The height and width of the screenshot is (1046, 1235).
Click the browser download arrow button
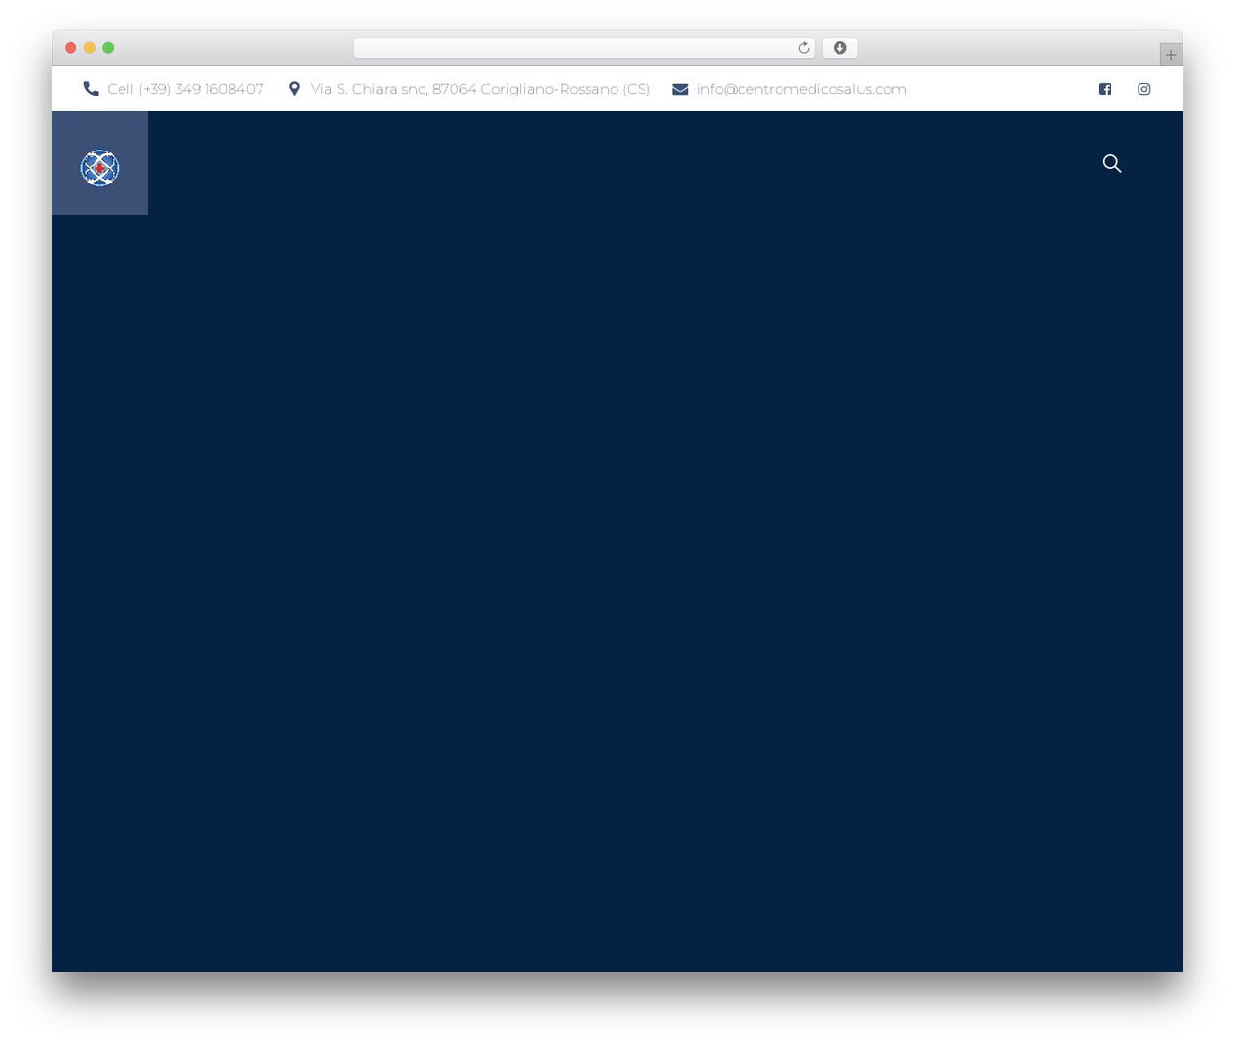[839, 48]
